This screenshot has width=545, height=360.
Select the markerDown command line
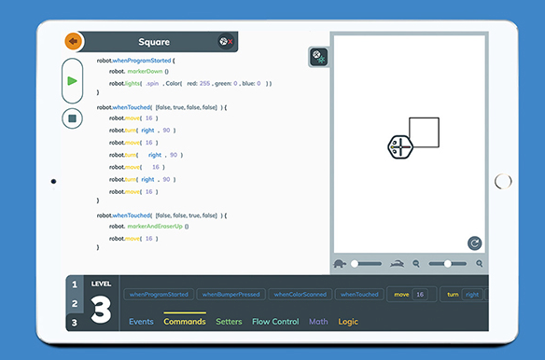tap(139, 71)
